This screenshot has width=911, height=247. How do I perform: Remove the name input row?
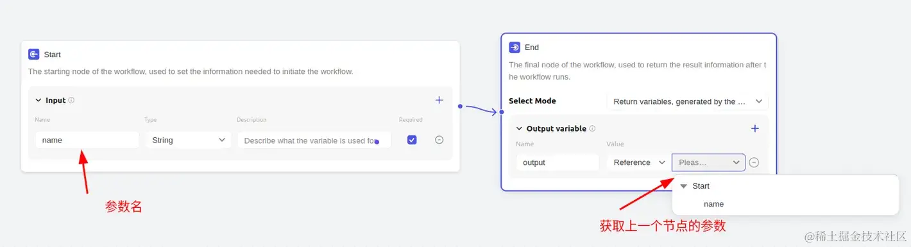pyautogui.click(x=439, y=140)
